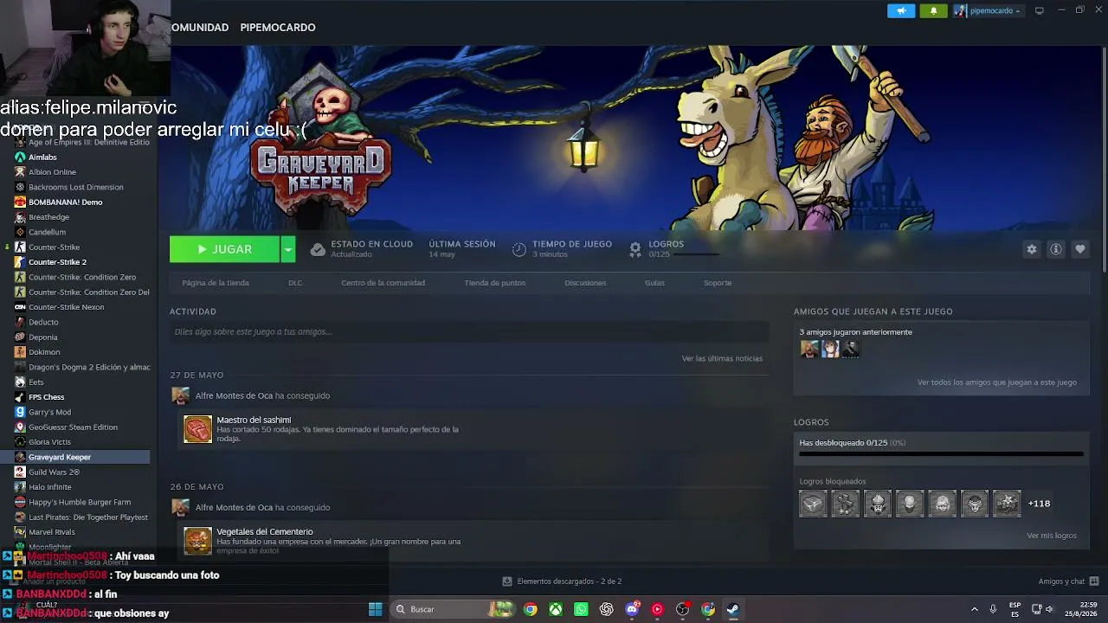Click the ESP language indicator in tray
Screen dimensions: 1108x623
(x=1015, y=609)
